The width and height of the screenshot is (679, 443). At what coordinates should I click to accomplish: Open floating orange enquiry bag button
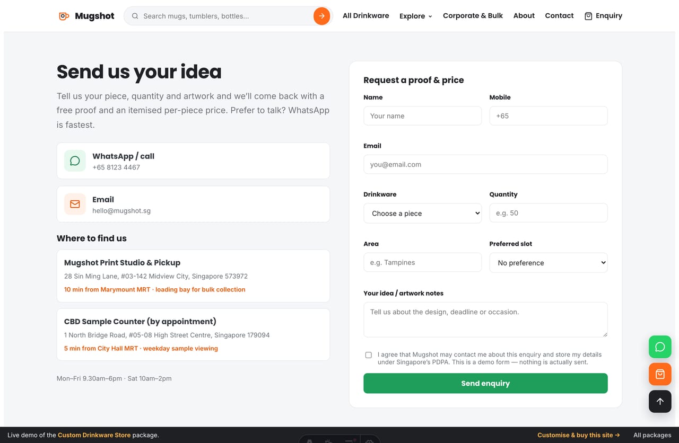pos(660,374)
